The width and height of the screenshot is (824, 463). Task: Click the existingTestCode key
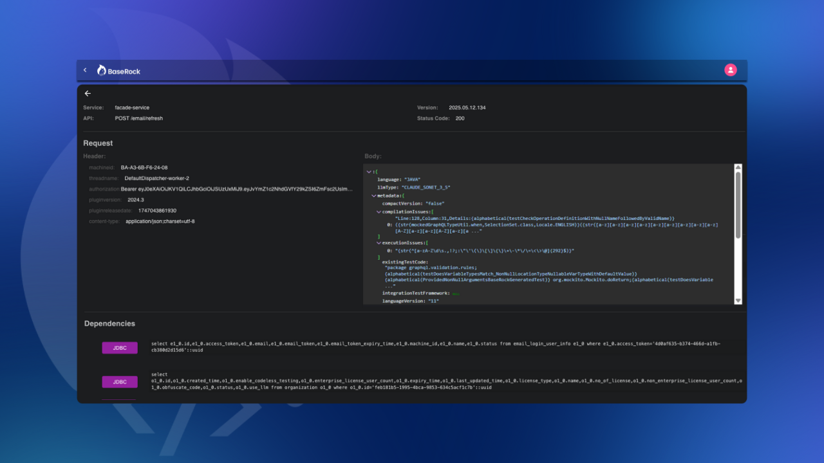(406, 262)
